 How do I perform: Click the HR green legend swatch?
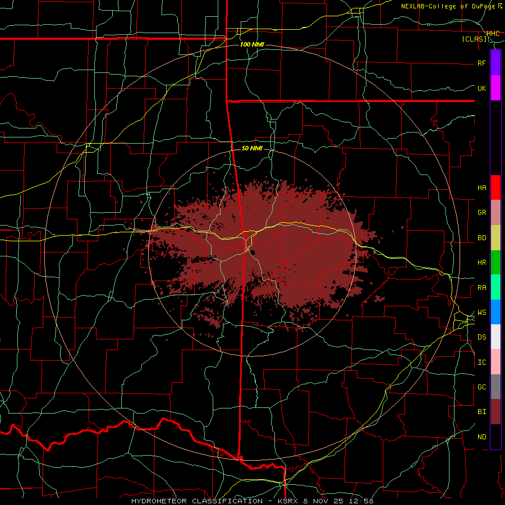click(495, 263)
